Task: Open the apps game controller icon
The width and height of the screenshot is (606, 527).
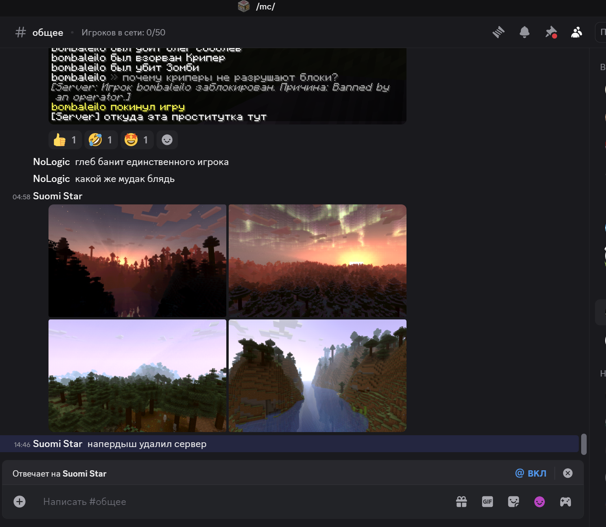Action: pyautogui.click(x=565, y=501)
